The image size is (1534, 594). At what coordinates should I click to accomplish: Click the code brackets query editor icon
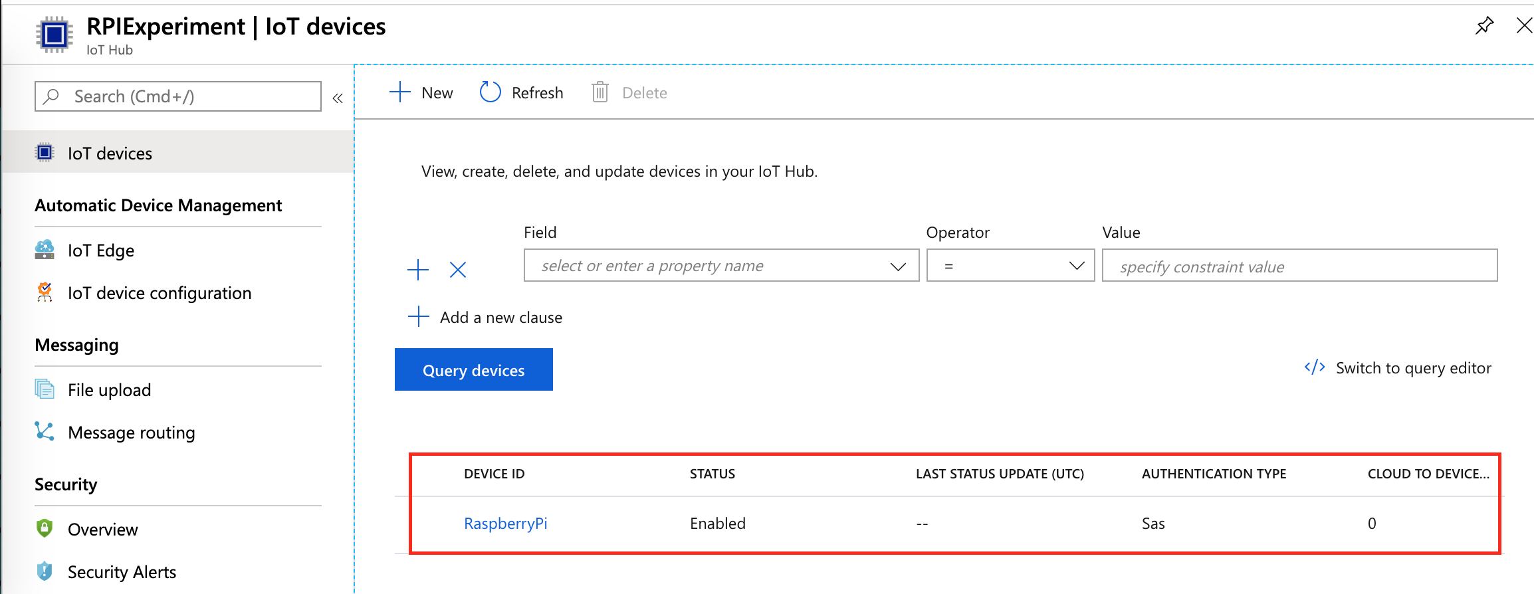coord(1315,367)
